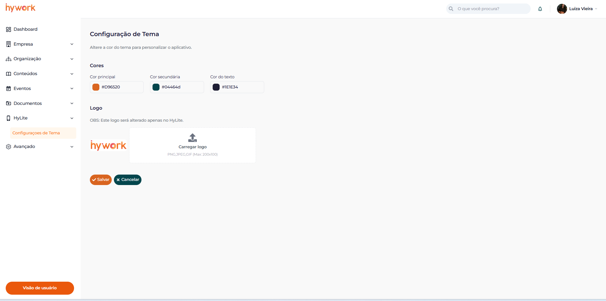Image resolution: width=606 pixels, height=301 pixels.
Task: Open Configurações de Tema menu item
Action: [36, 133]
